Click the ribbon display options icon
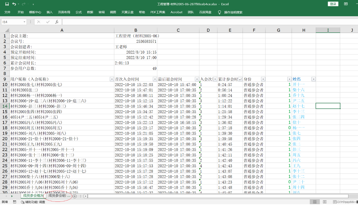The width and height of the screenshot is (358, 206). pos(346,4)
